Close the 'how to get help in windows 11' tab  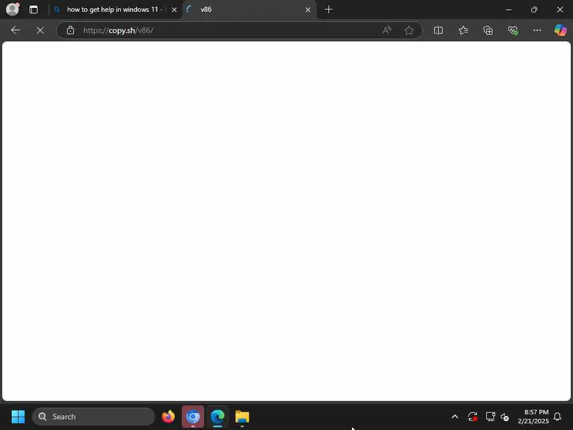click(175, 10)
